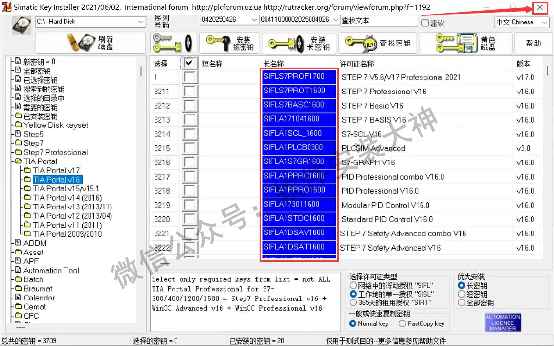Click the folder icon next to Yellow Disk keyset
554x346 pixels.
click(x=19, y=125)
